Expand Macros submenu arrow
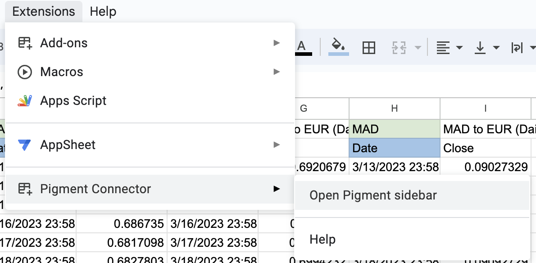This screenshot has height=263, width=536. coord(277,72)
